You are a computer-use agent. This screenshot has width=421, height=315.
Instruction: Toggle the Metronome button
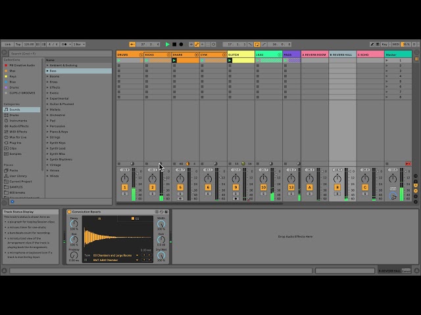tap(64, 44)
